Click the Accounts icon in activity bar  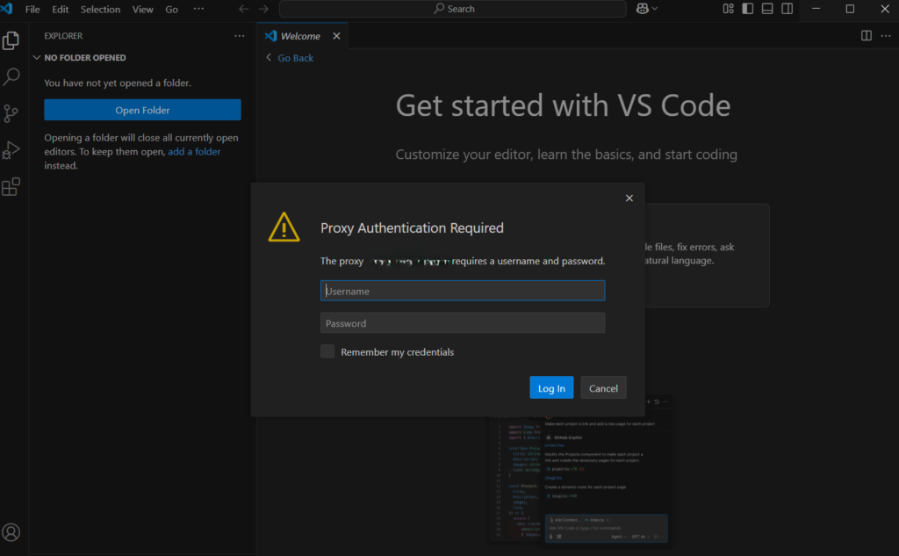click(x=11, y=532)
